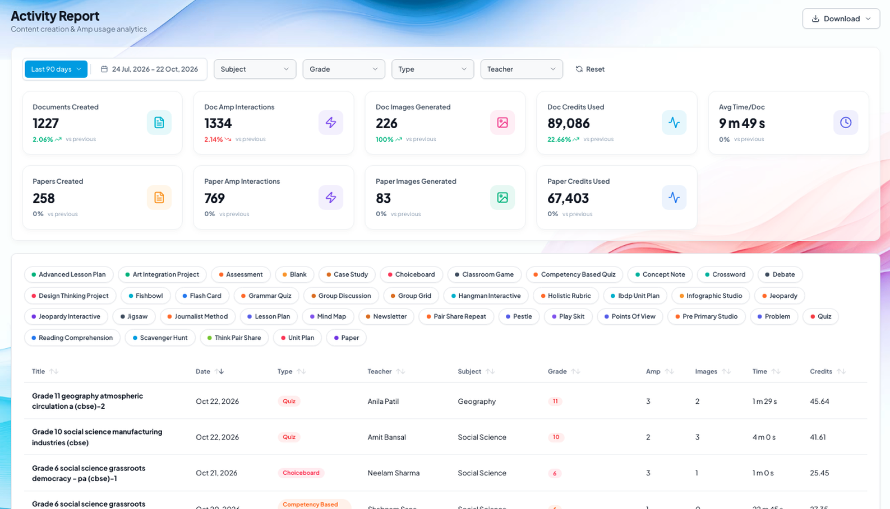The height and width of the screenshot is (509, 890).
Task: Select the Unit Plan type chip
Action: [297, 338]
